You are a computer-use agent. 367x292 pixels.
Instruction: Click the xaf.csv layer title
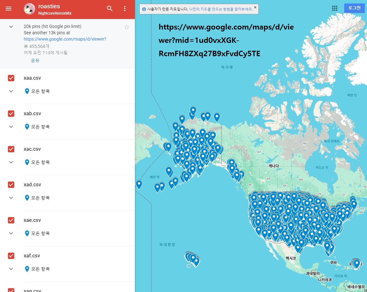pyautogui.click(x=32, y=256)
